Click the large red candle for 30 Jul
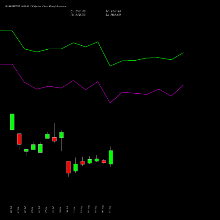Screen dimensions: 220x220 pos(69,167)
